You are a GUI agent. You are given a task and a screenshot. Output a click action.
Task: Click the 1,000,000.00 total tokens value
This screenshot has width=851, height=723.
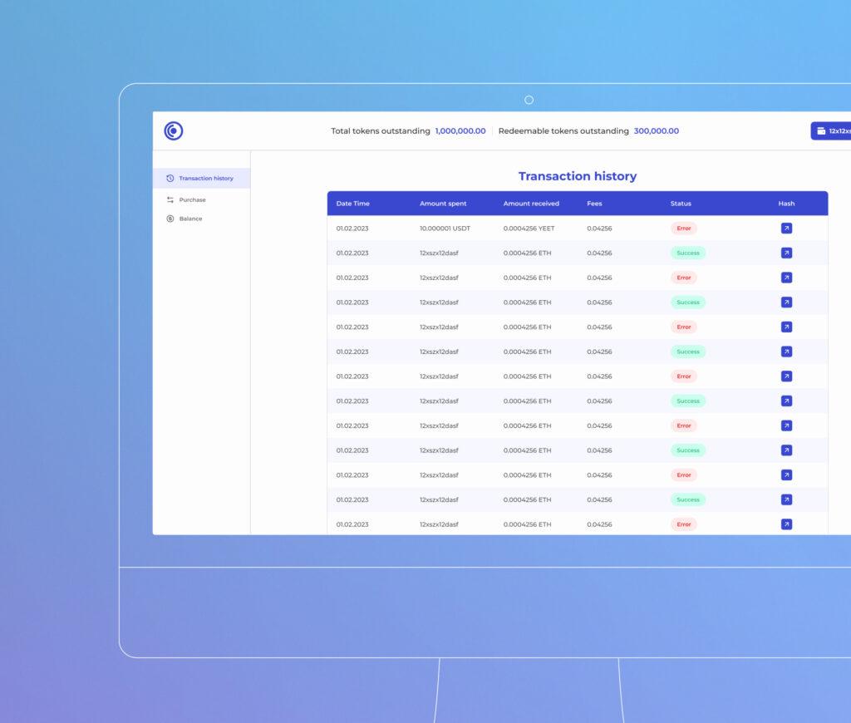click(x=459, y=130)
